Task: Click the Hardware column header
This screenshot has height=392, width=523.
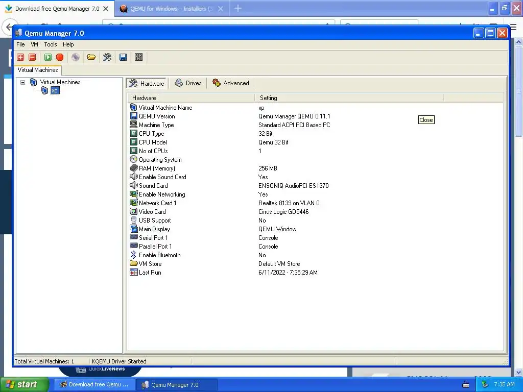Action: 191,97
